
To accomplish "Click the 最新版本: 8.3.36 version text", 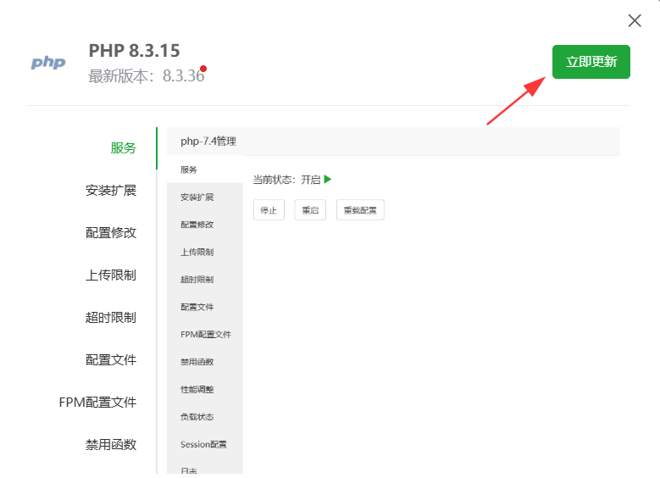I will [146, 76].
